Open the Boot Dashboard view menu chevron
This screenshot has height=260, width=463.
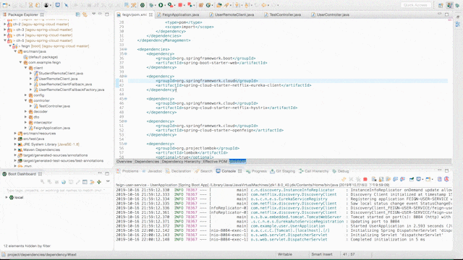pyautogui.click(x=108, y=181)
